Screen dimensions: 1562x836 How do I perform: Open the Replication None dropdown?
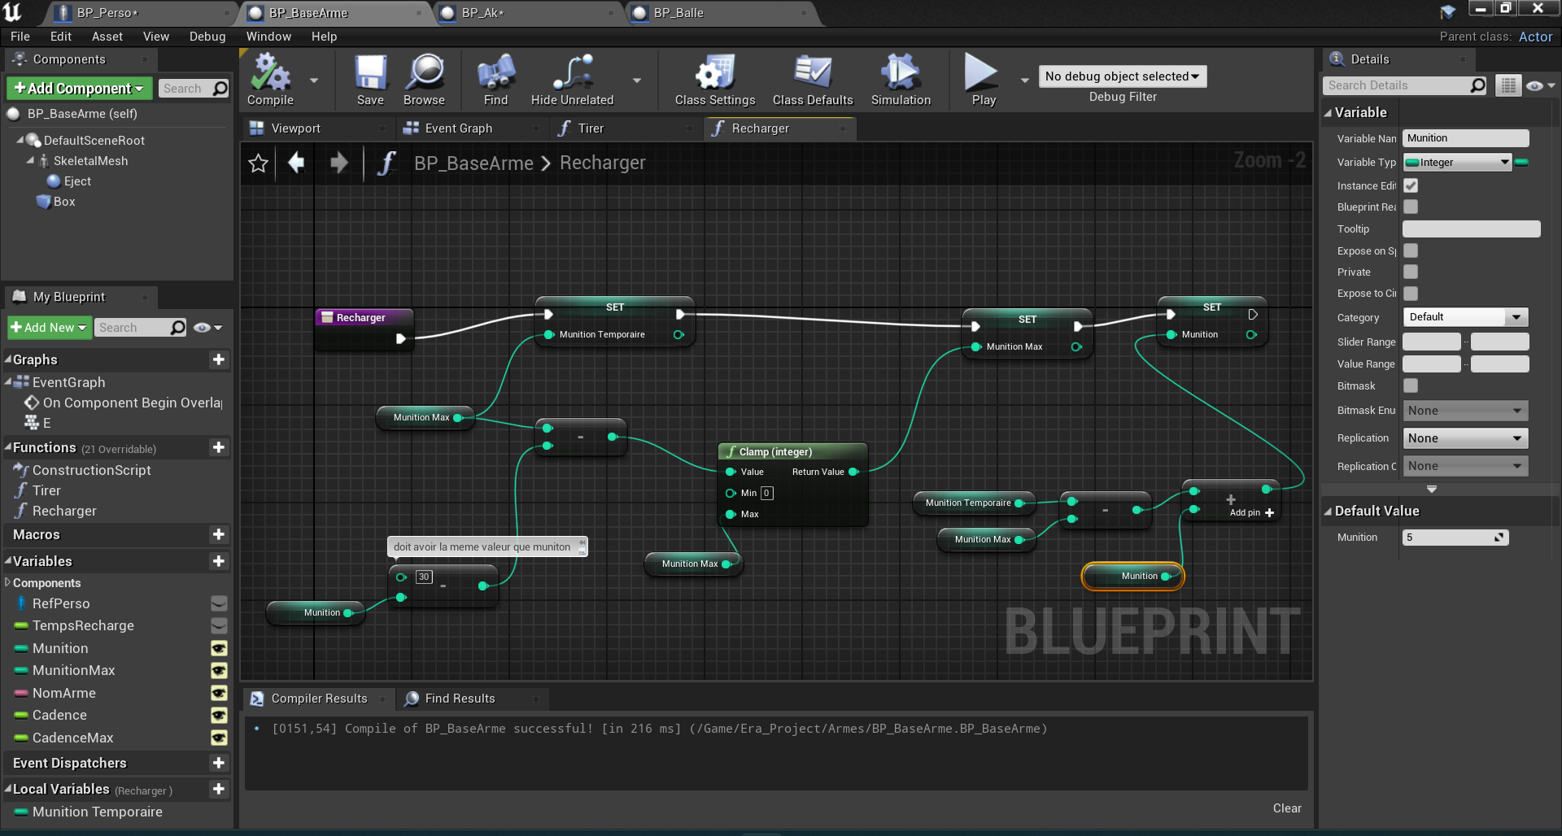pos(1465,438)
